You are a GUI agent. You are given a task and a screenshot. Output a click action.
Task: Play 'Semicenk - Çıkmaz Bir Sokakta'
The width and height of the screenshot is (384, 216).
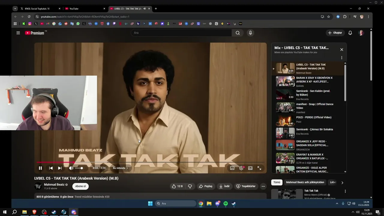click(x=308, y=133)
